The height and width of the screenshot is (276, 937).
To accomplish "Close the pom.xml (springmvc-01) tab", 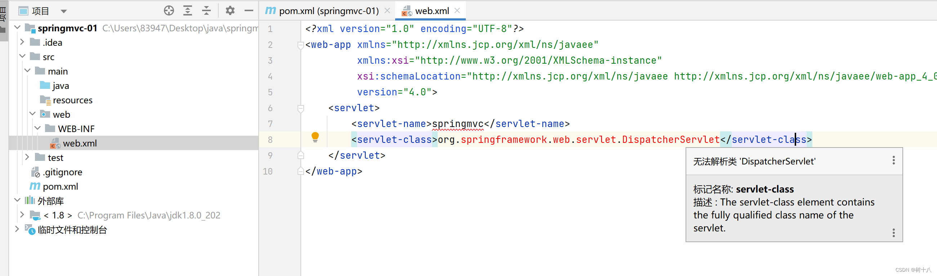I will click(387, 11).
